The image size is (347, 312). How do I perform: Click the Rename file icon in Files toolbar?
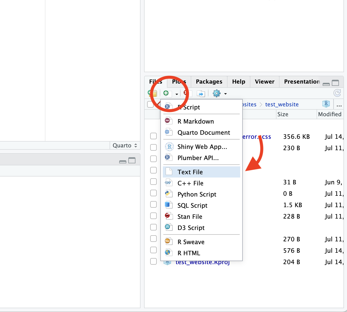click(x=201, y=94)
